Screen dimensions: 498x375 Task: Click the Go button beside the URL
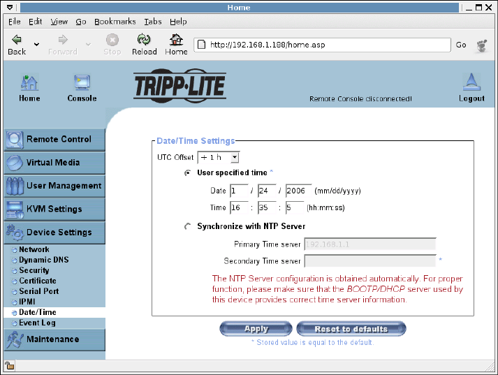[461, 45]
